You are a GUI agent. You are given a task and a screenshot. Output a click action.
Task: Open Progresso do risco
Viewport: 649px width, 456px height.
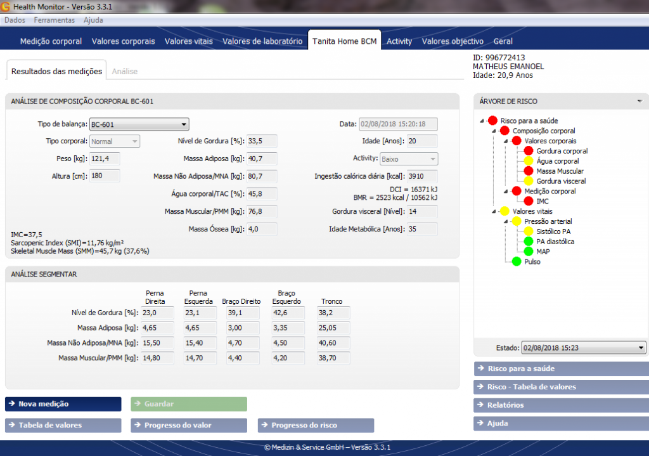(x=316, y=425)
